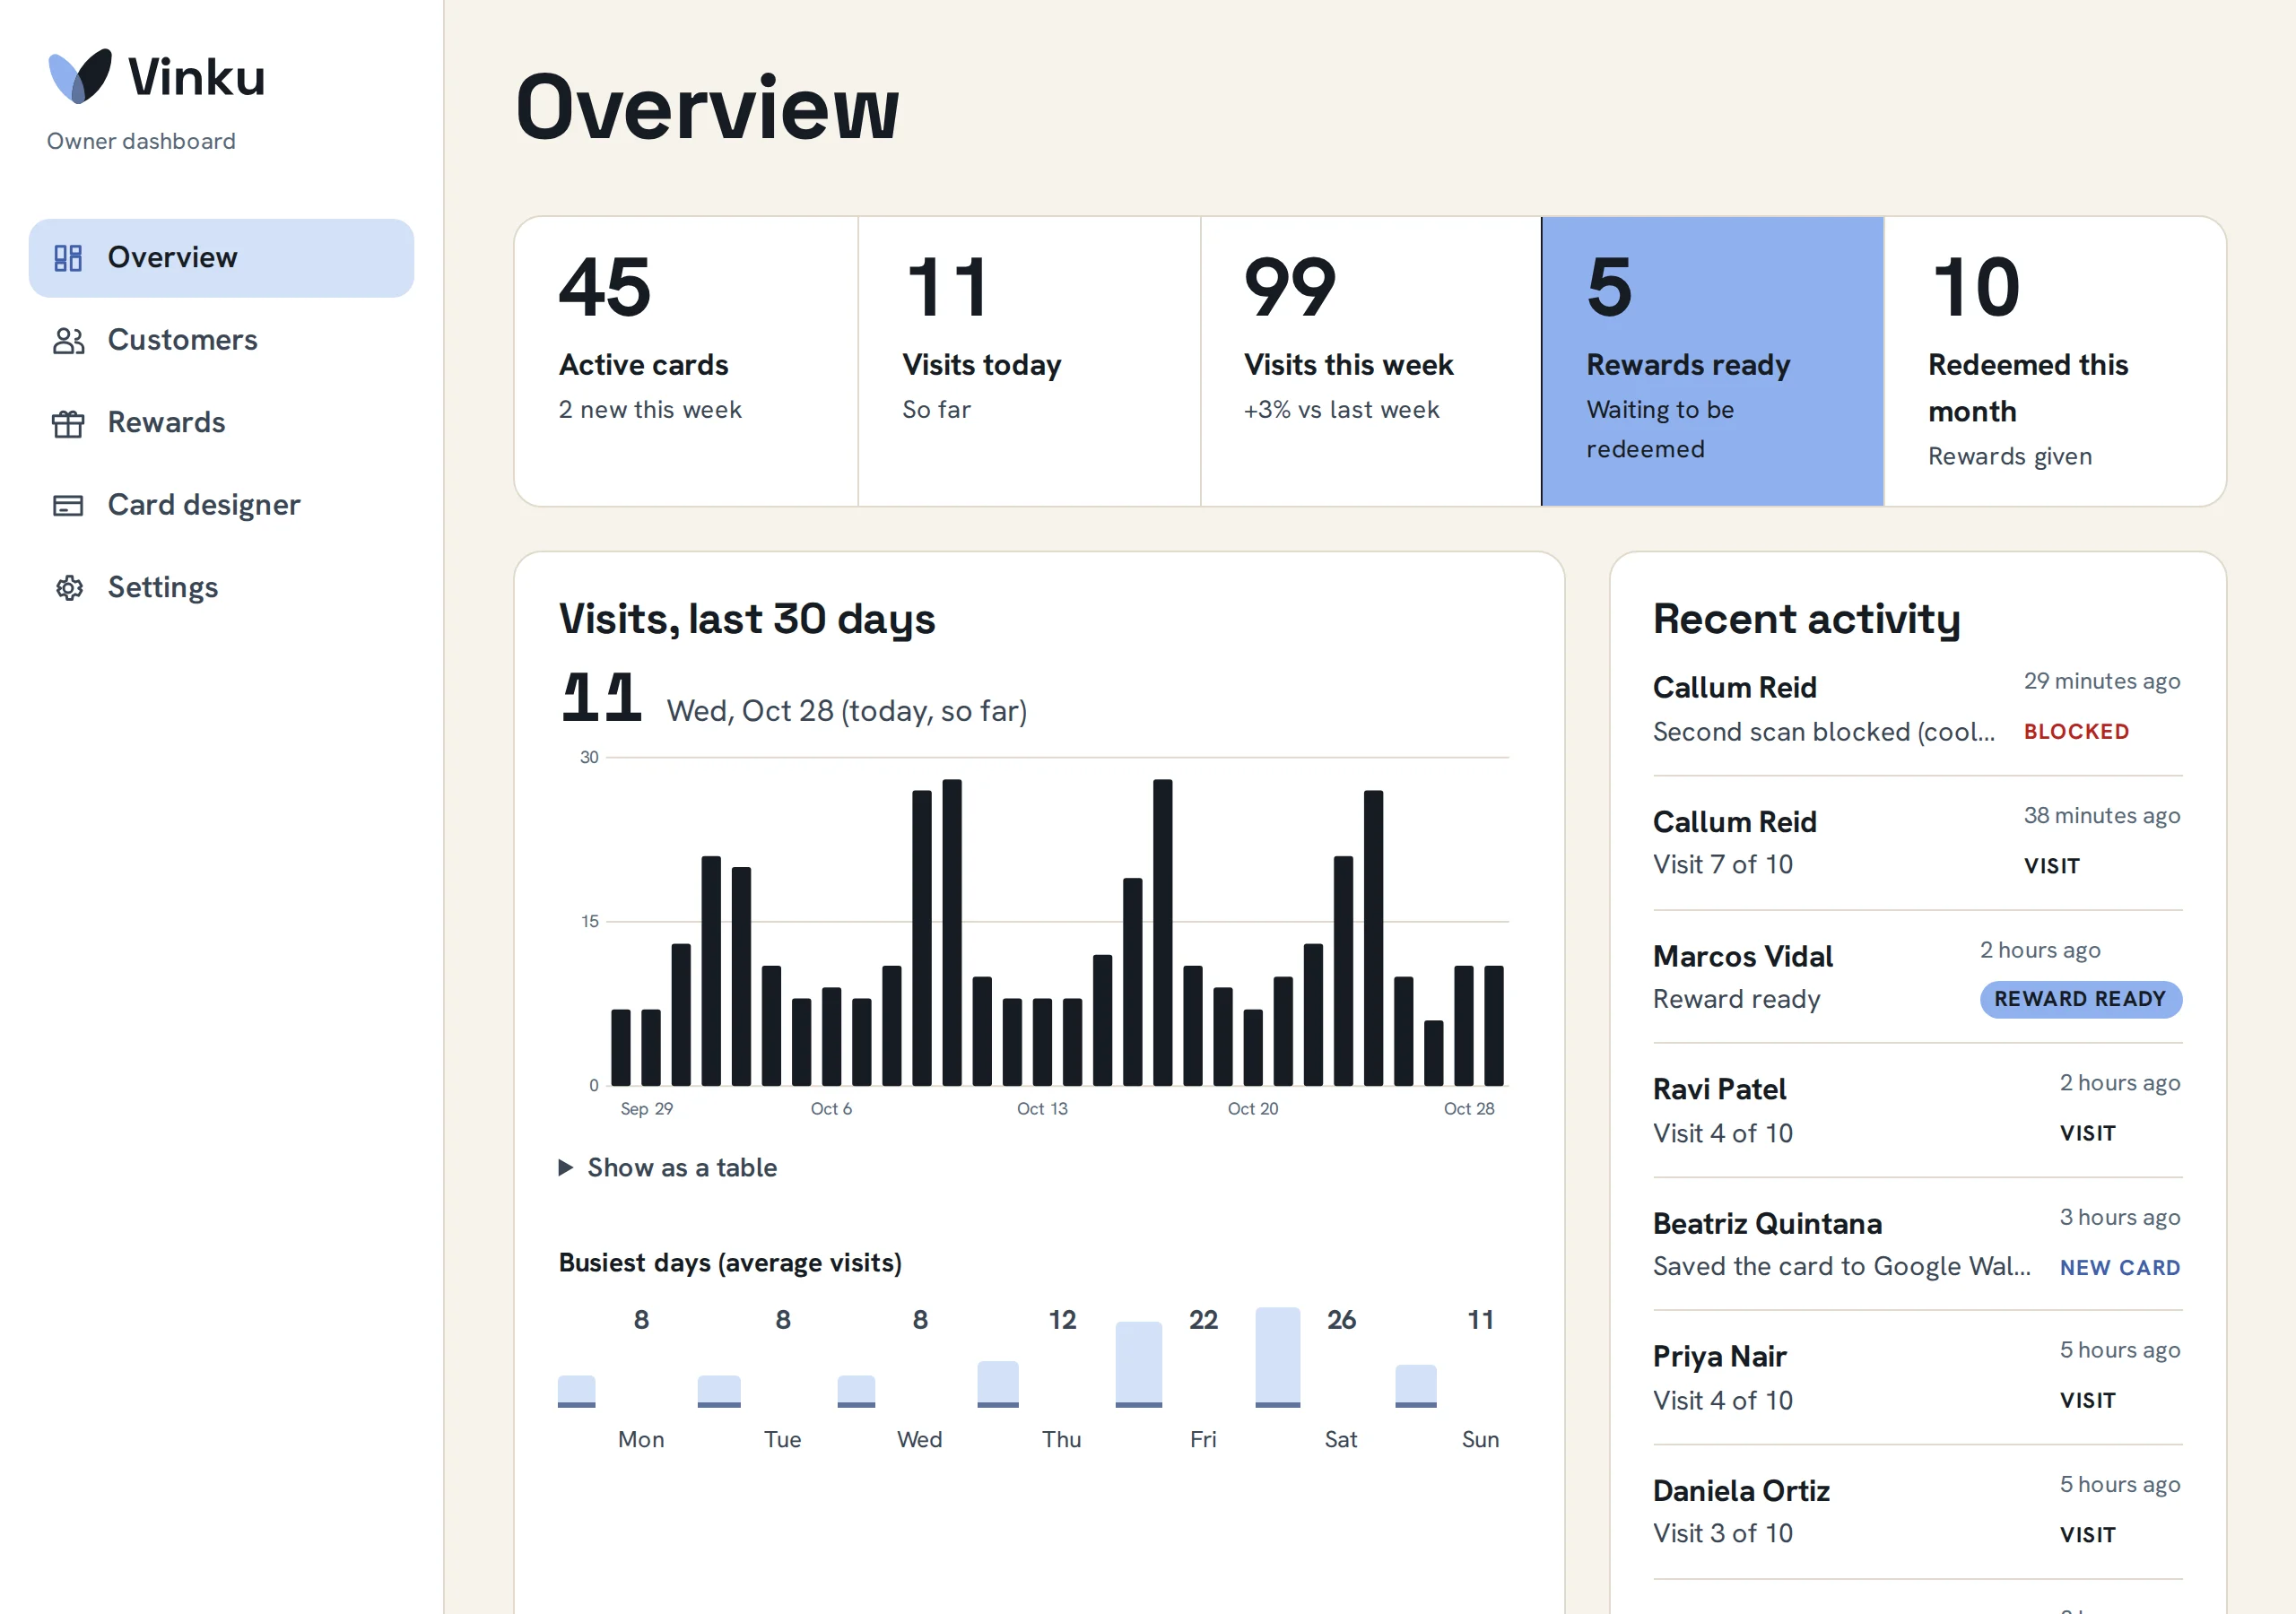Go to Card designer page
2296x1614 pixels.
(221, 506)
